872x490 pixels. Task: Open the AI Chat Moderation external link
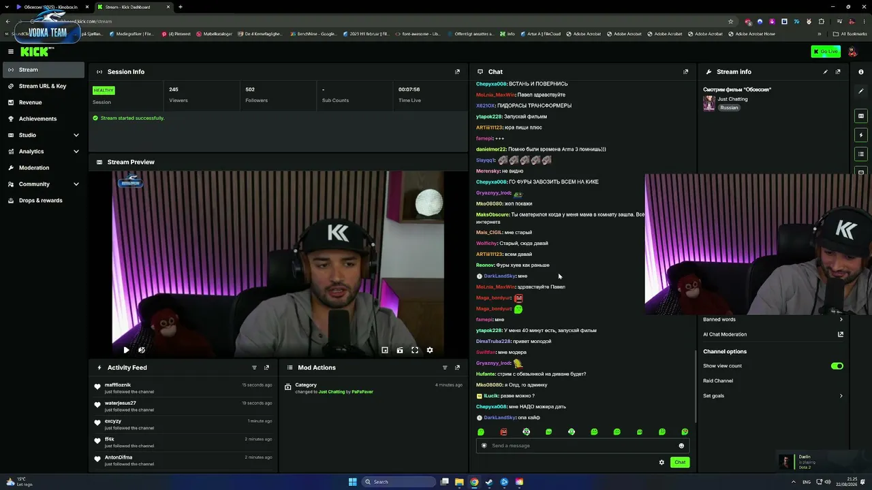pyautogui.click(x=841, y=334)
